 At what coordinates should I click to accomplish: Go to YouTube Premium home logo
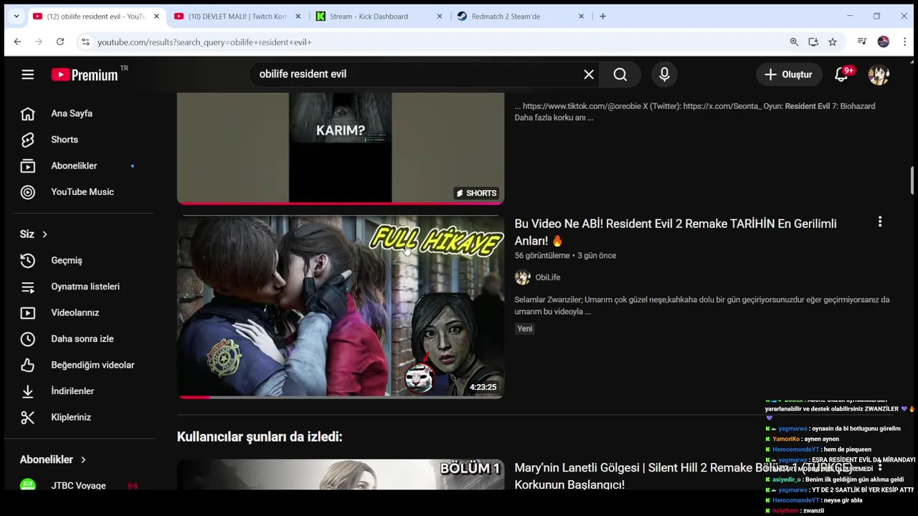pos(85,75)
